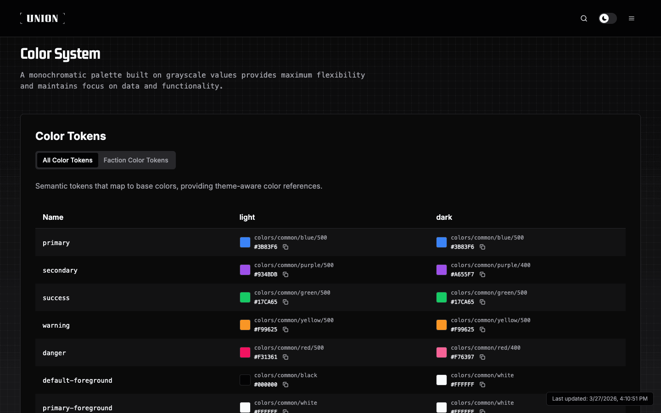
Task: Select the All Color Tokens tab
Action: click(x=67, y=160)
